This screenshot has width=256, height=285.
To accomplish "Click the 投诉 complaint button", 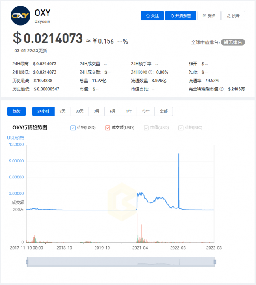I will point(233,16).
